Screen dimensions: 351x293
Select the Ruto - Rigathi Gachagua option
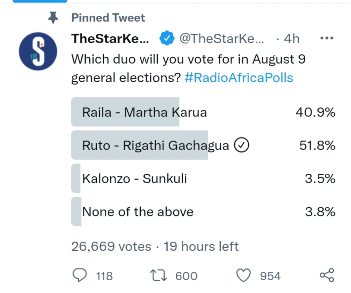[x=155, y=145]
